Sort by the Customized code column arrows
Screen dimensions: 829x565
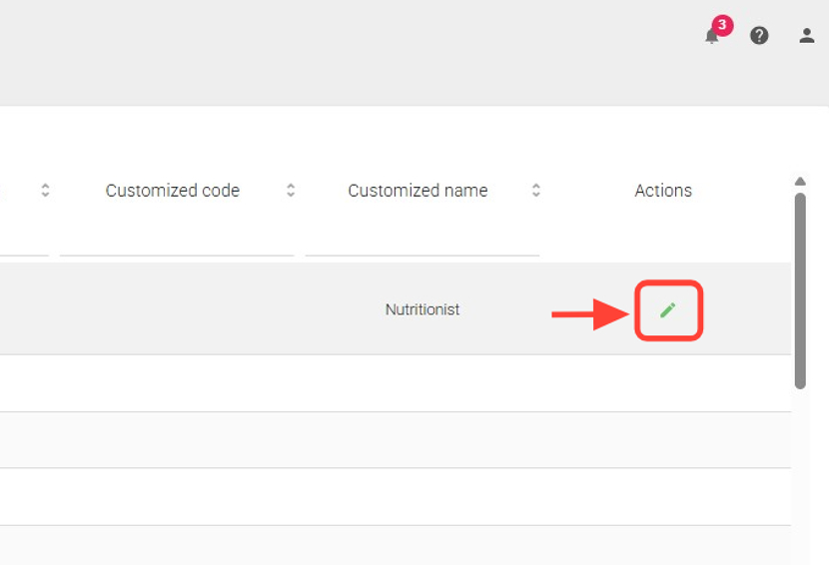[291, 191]
